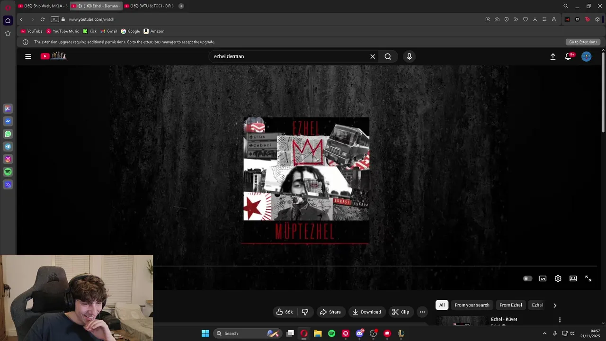Open Aria AI in Opera sidebar
The width and height of the screenshot is (606, 341).
tap(8, 108)
